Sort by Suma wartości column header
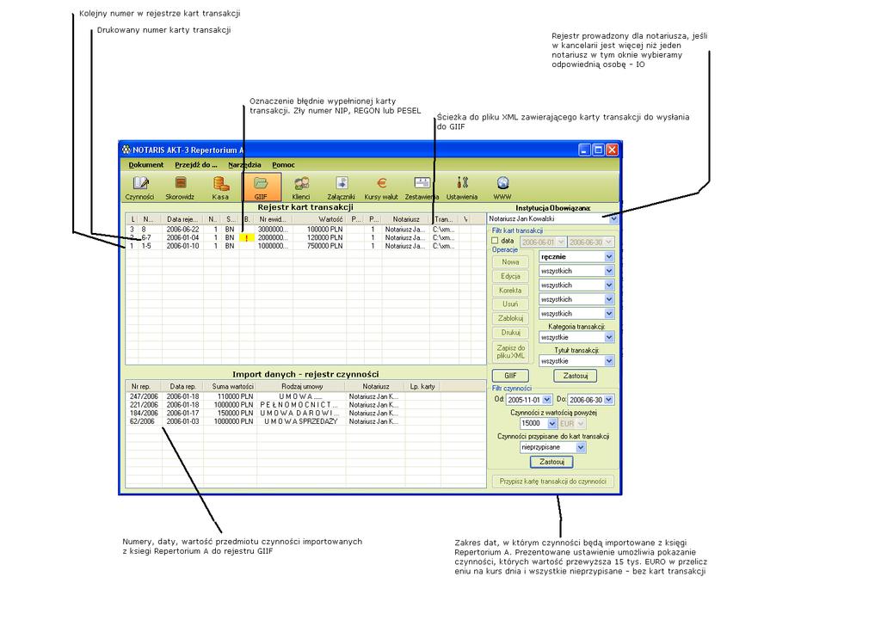 [x=232, y=386]
